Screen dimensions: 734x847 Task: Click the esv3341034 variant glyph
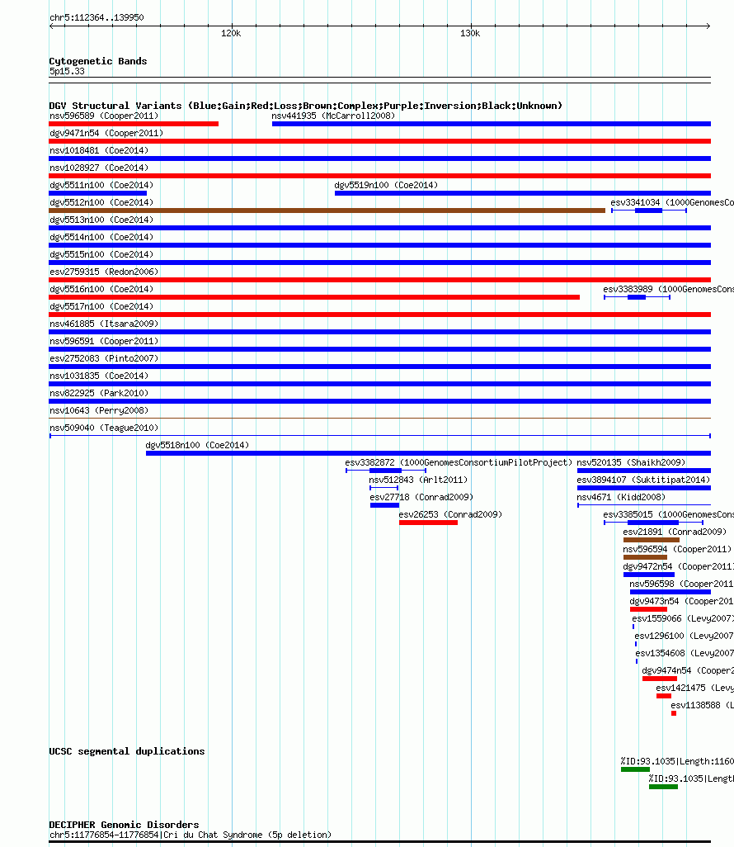(x=649, y=211)
